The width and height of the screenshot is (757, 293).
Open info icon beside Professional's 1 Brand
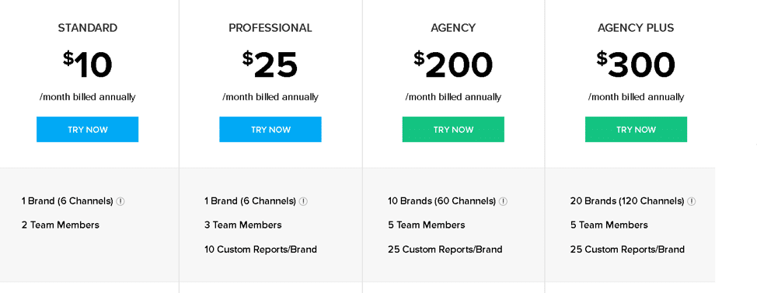pyautogui.click(x=303, y=201)
